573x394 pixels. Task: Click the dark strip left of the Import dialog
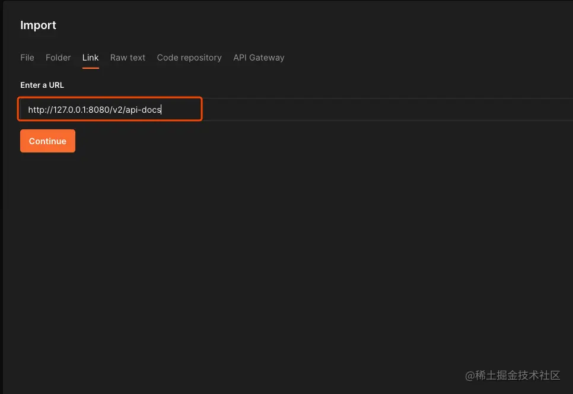point(2,196)
